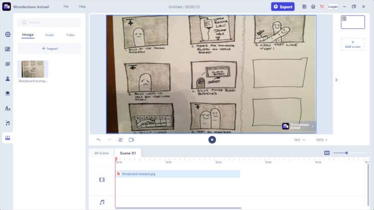Click the horizontal timeline scrollbar

tap(178, 208)
